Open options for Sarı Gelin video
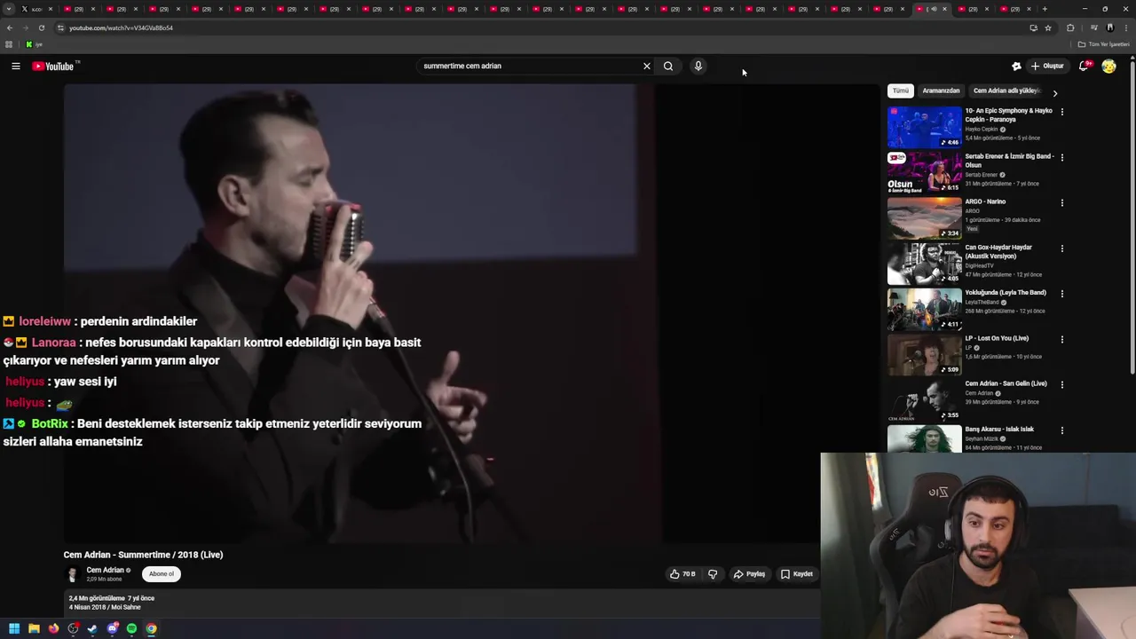 pos(1061,384)
